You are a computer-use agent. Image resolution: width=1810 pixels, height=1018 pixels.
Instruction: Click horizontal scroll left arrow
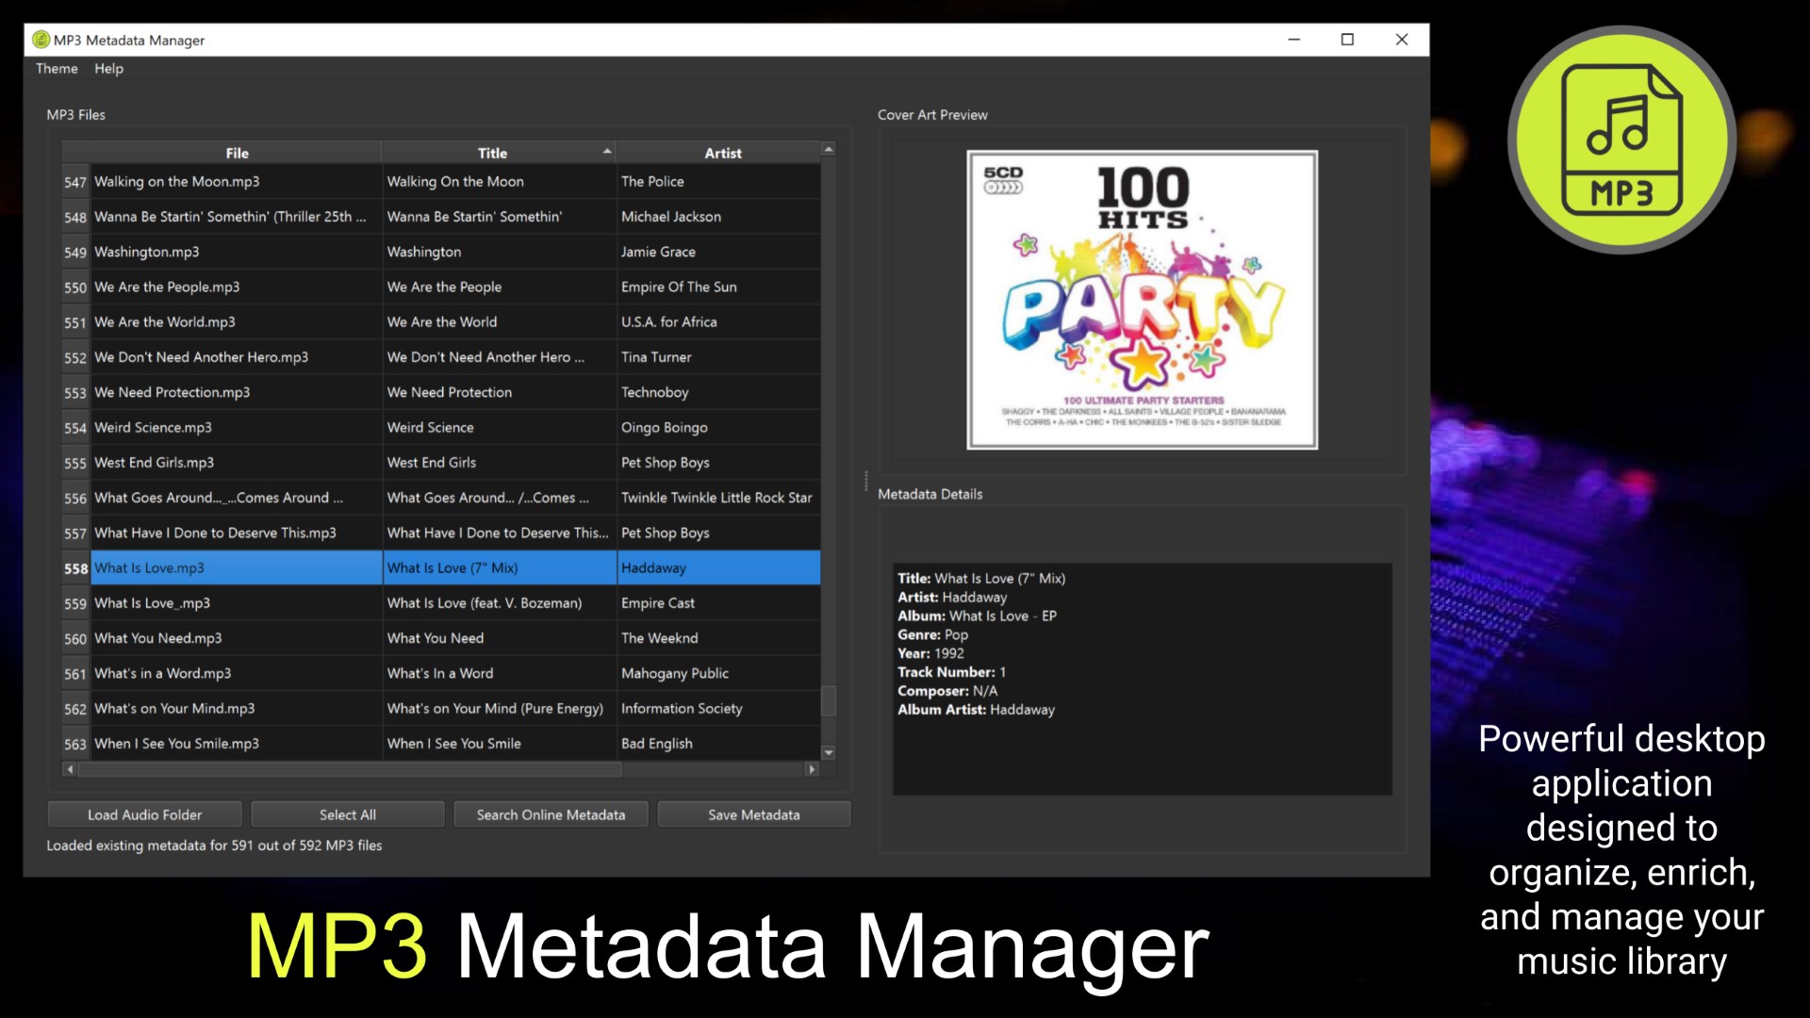tap(70, 769)
